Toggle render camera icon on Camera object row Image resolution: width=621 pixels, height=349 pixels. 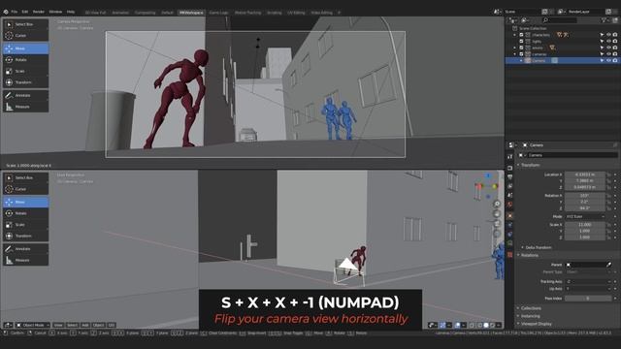click(x=615, y=60)
